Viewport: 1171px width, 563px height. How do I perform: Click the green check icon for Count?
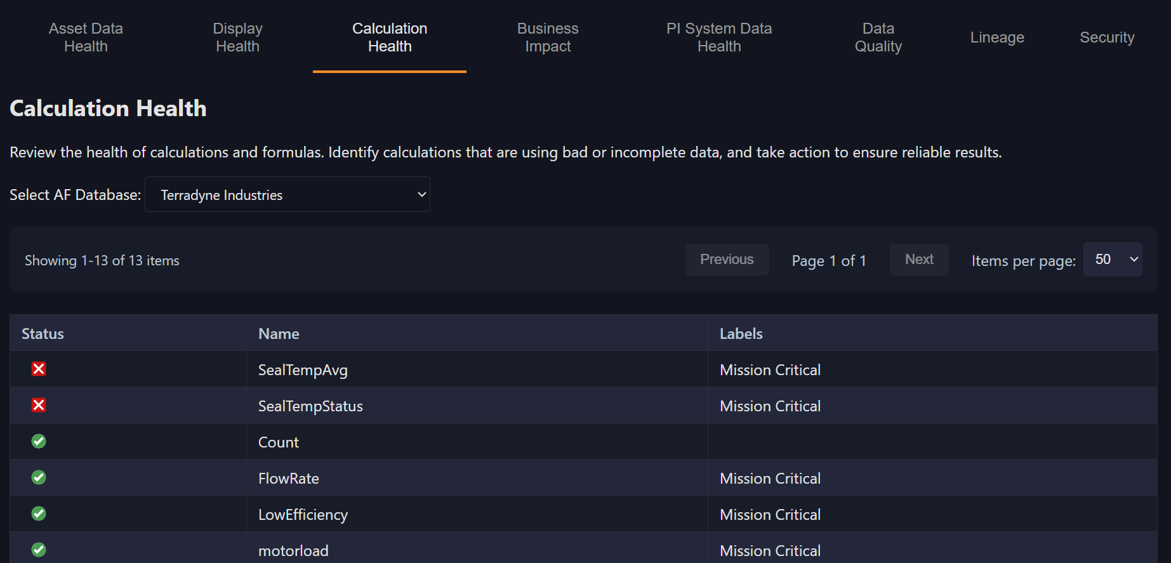tap(39, 441)
